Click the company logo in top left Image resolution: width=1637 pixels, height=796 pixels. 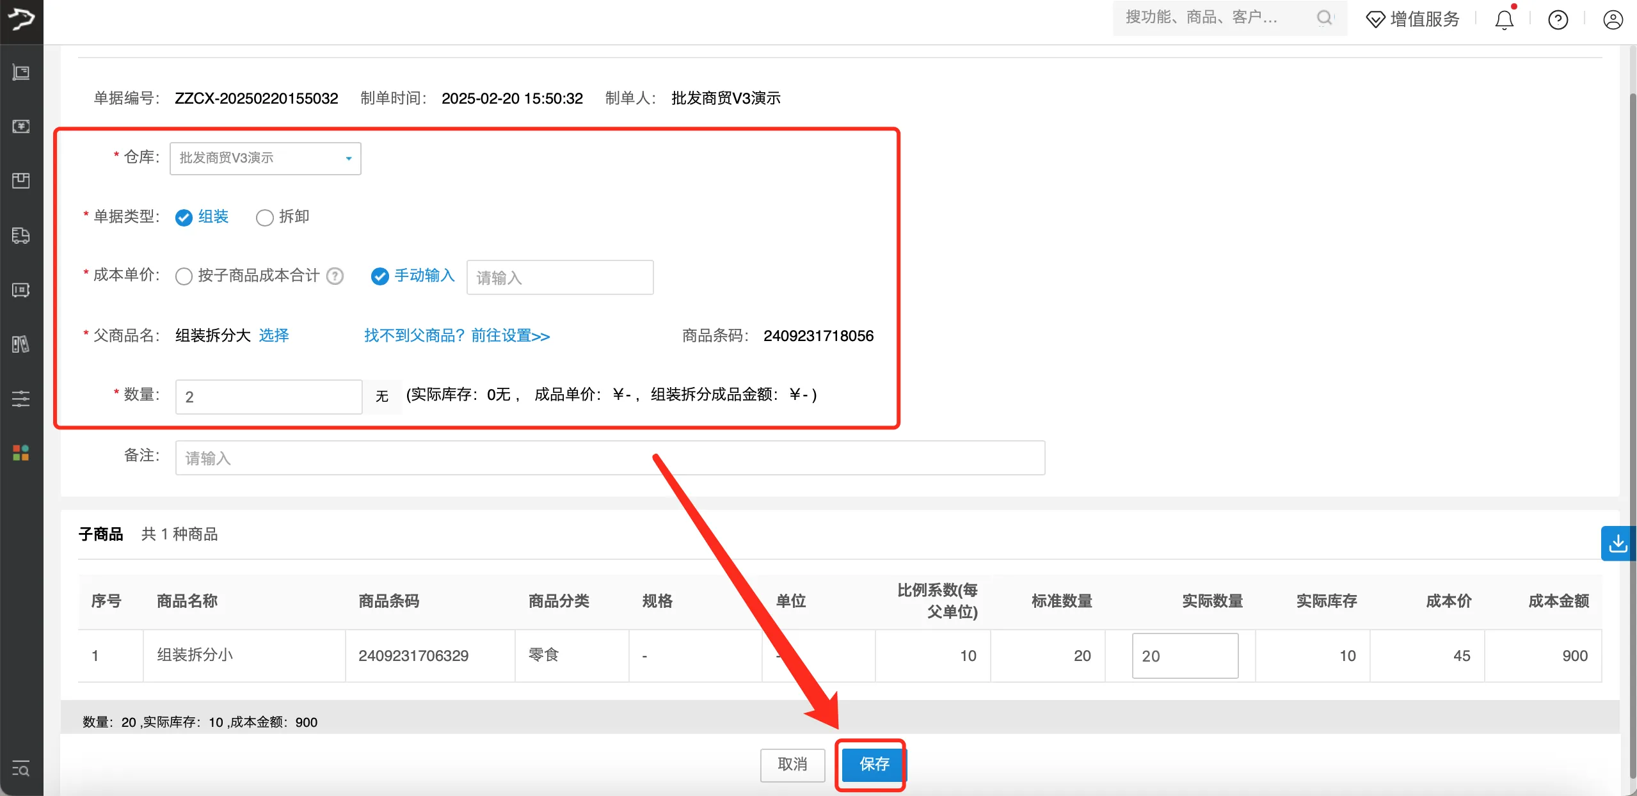[x=21, y=21]
